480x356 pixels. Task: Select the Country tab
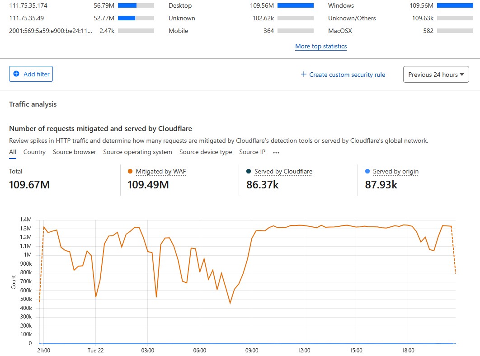[x=34, y=152]
